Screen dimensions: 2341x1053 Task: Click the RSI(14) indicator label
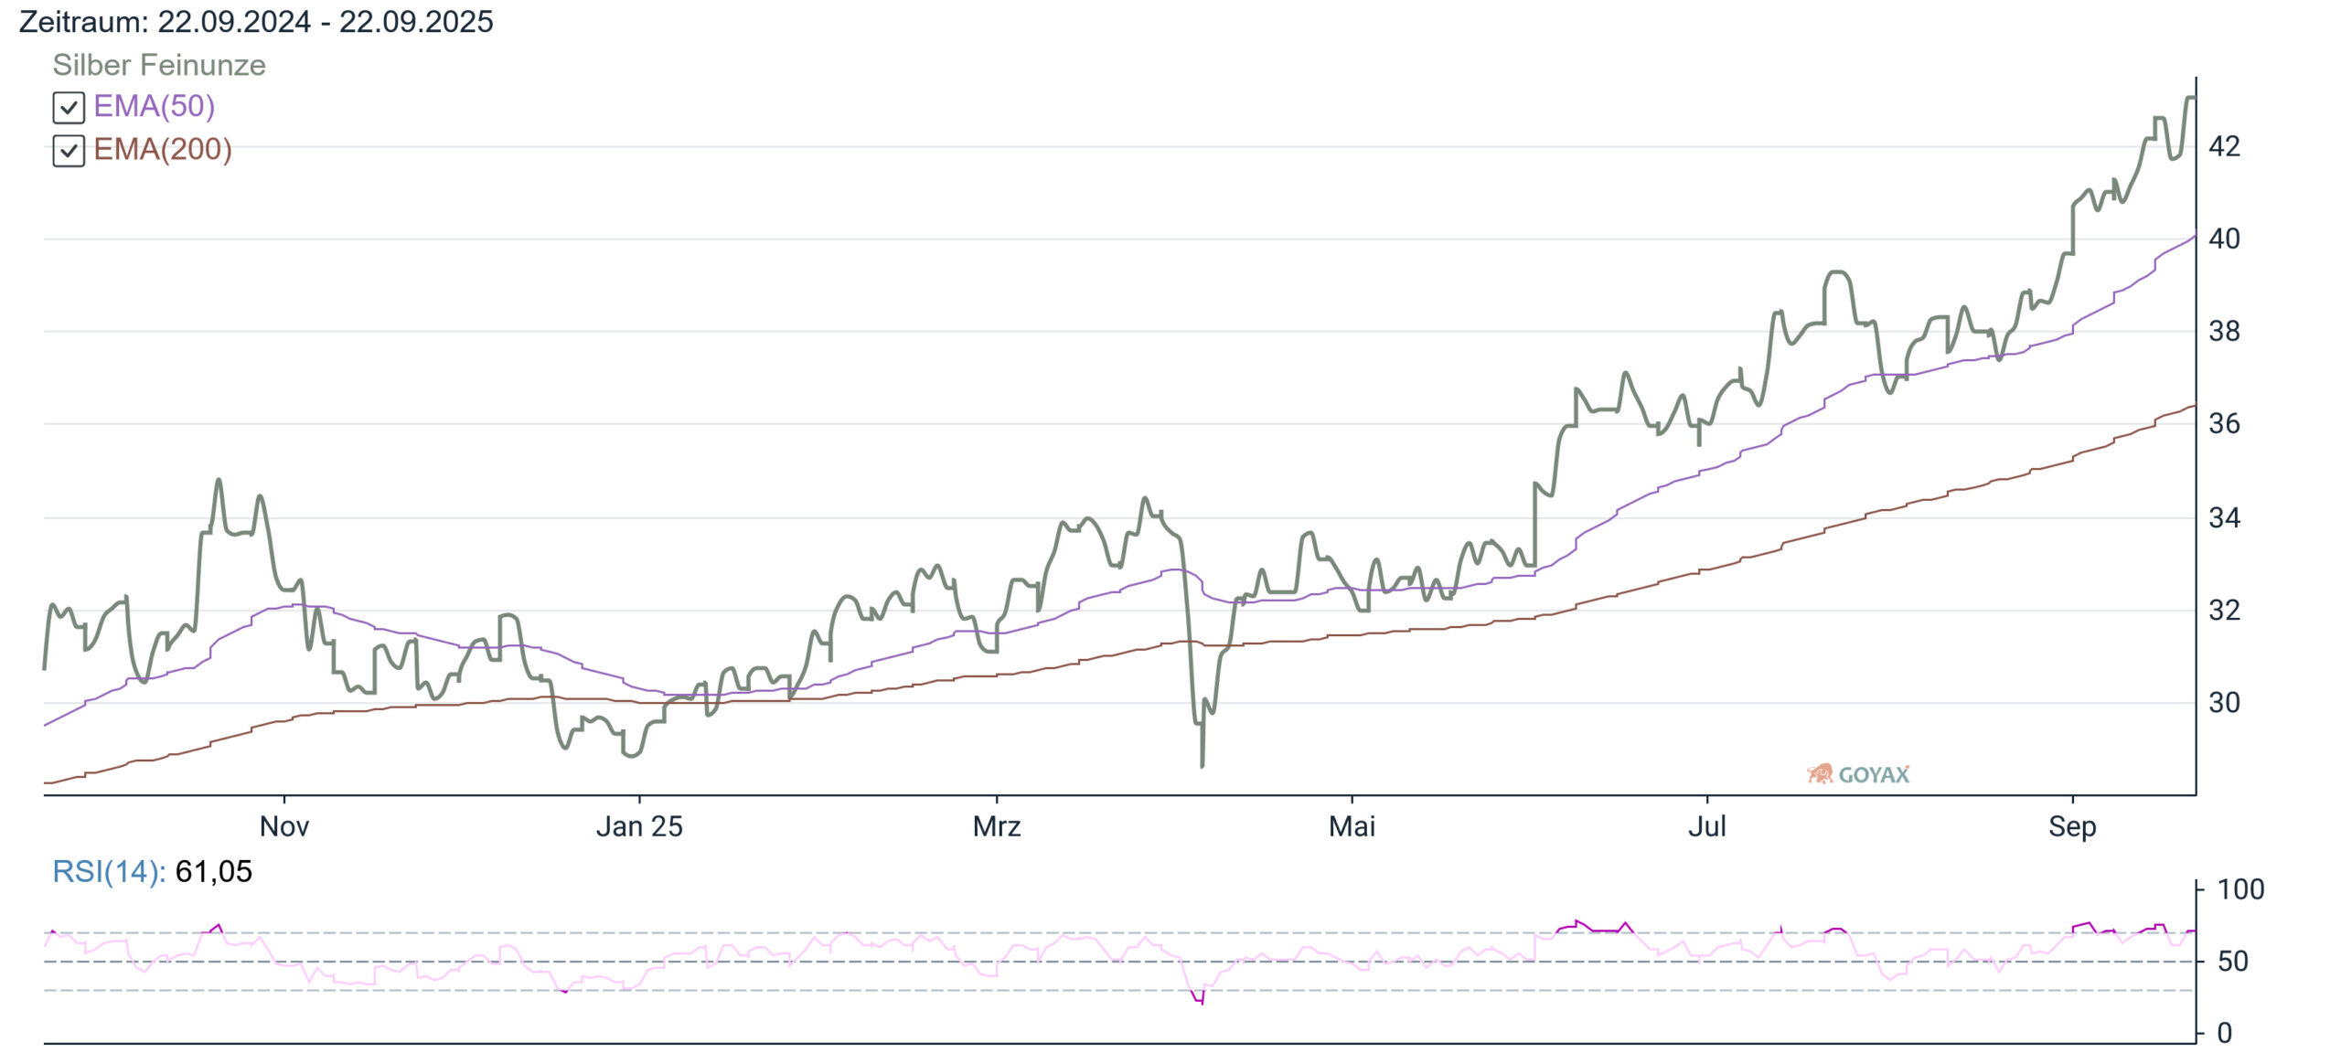point(109,871)
